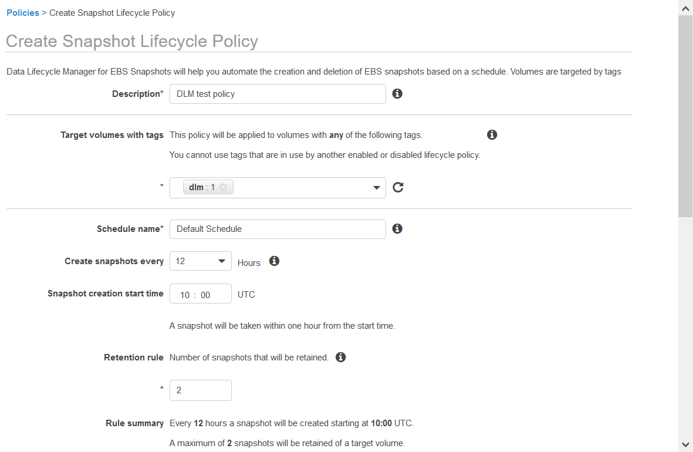Viewport: 693px width, 452px height.
Task: Click the text about snapshot taken within one hour
Action: [x=282, y=326]
